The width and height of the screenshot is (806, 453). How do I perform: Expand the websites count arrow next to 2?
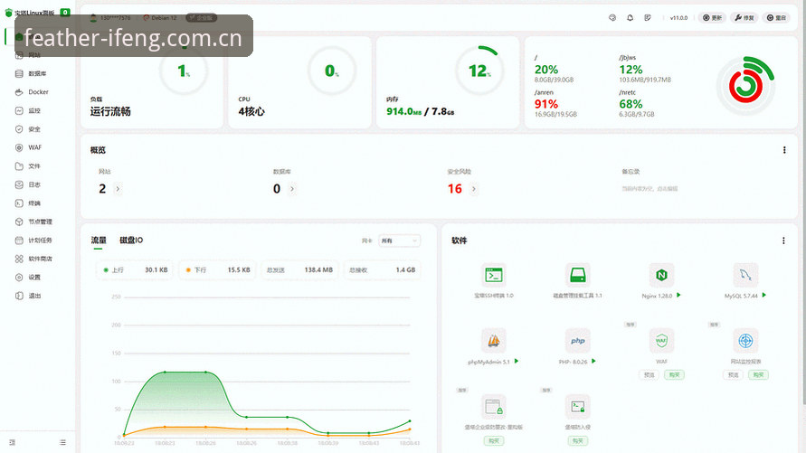click(118, 189)
